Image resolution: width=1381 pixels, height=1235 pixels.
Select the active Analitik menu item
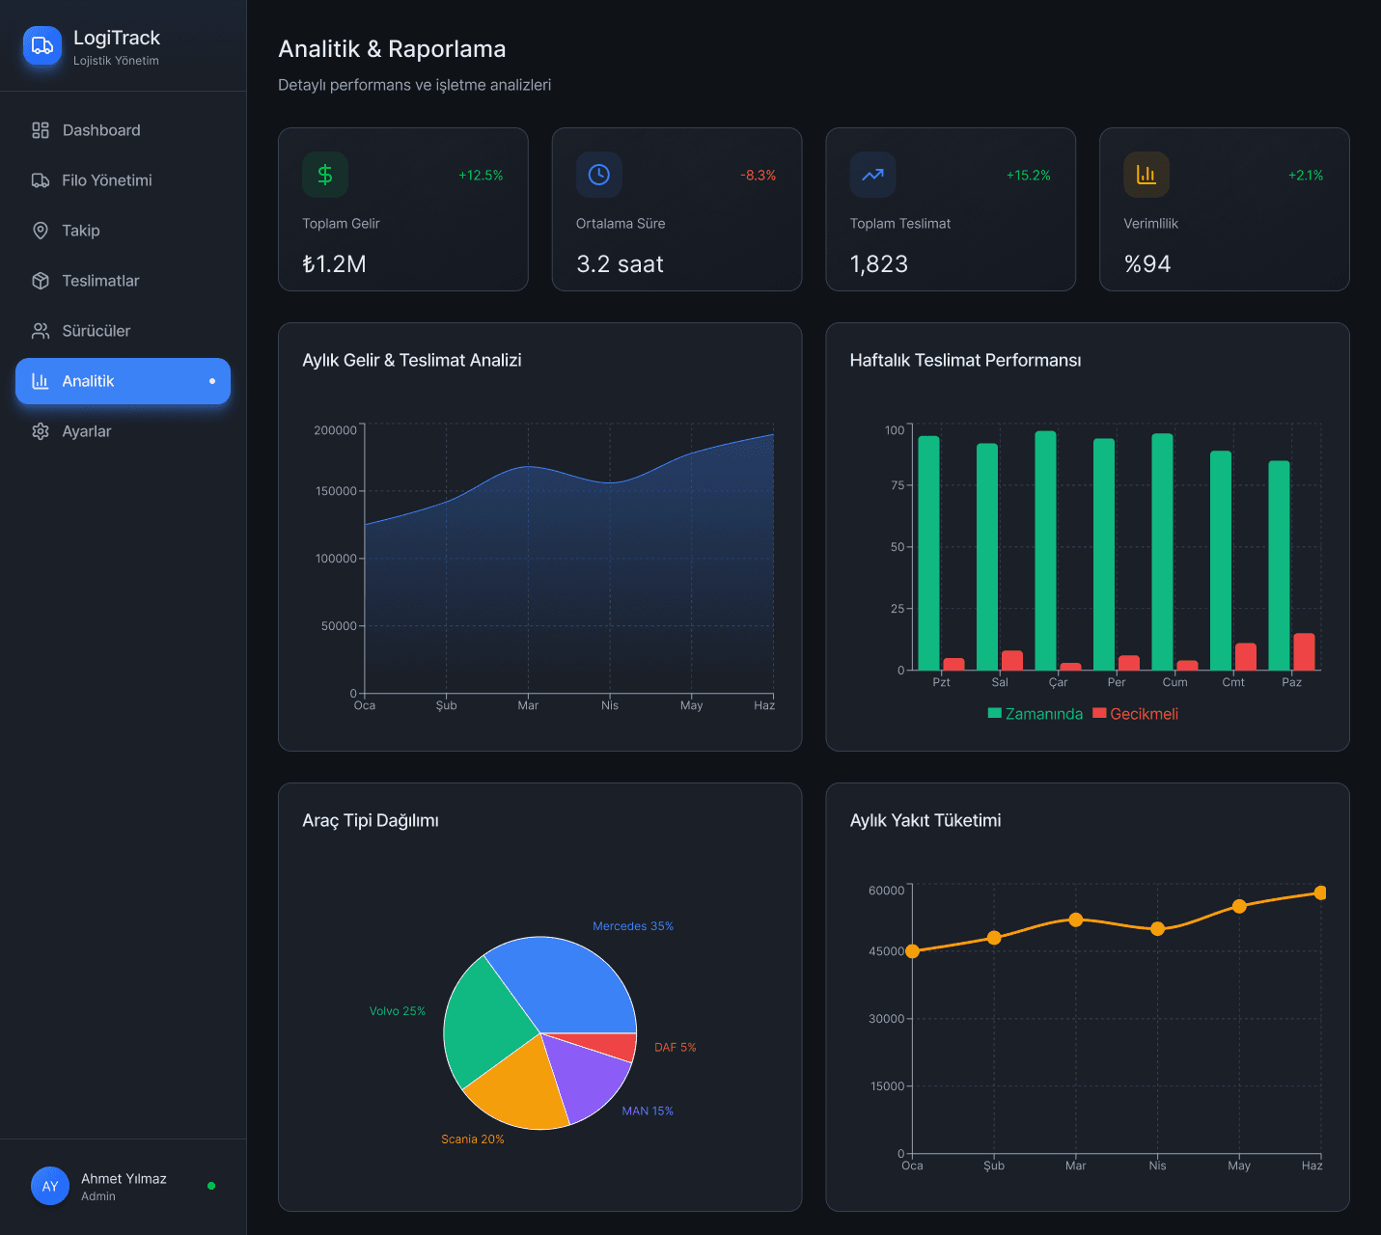pyautogui.click(x=124, y=381)
